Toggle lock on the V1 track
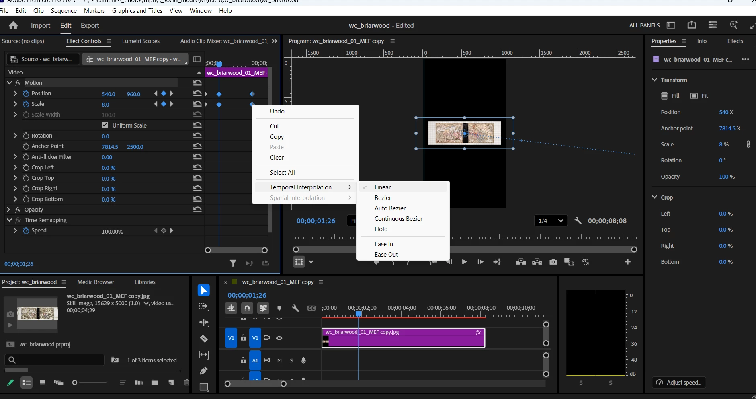Screen dimensions: 756x399 [x=243, y=338]
